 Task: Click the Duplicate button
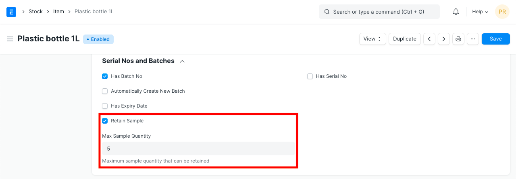click(x=405, y=39)
